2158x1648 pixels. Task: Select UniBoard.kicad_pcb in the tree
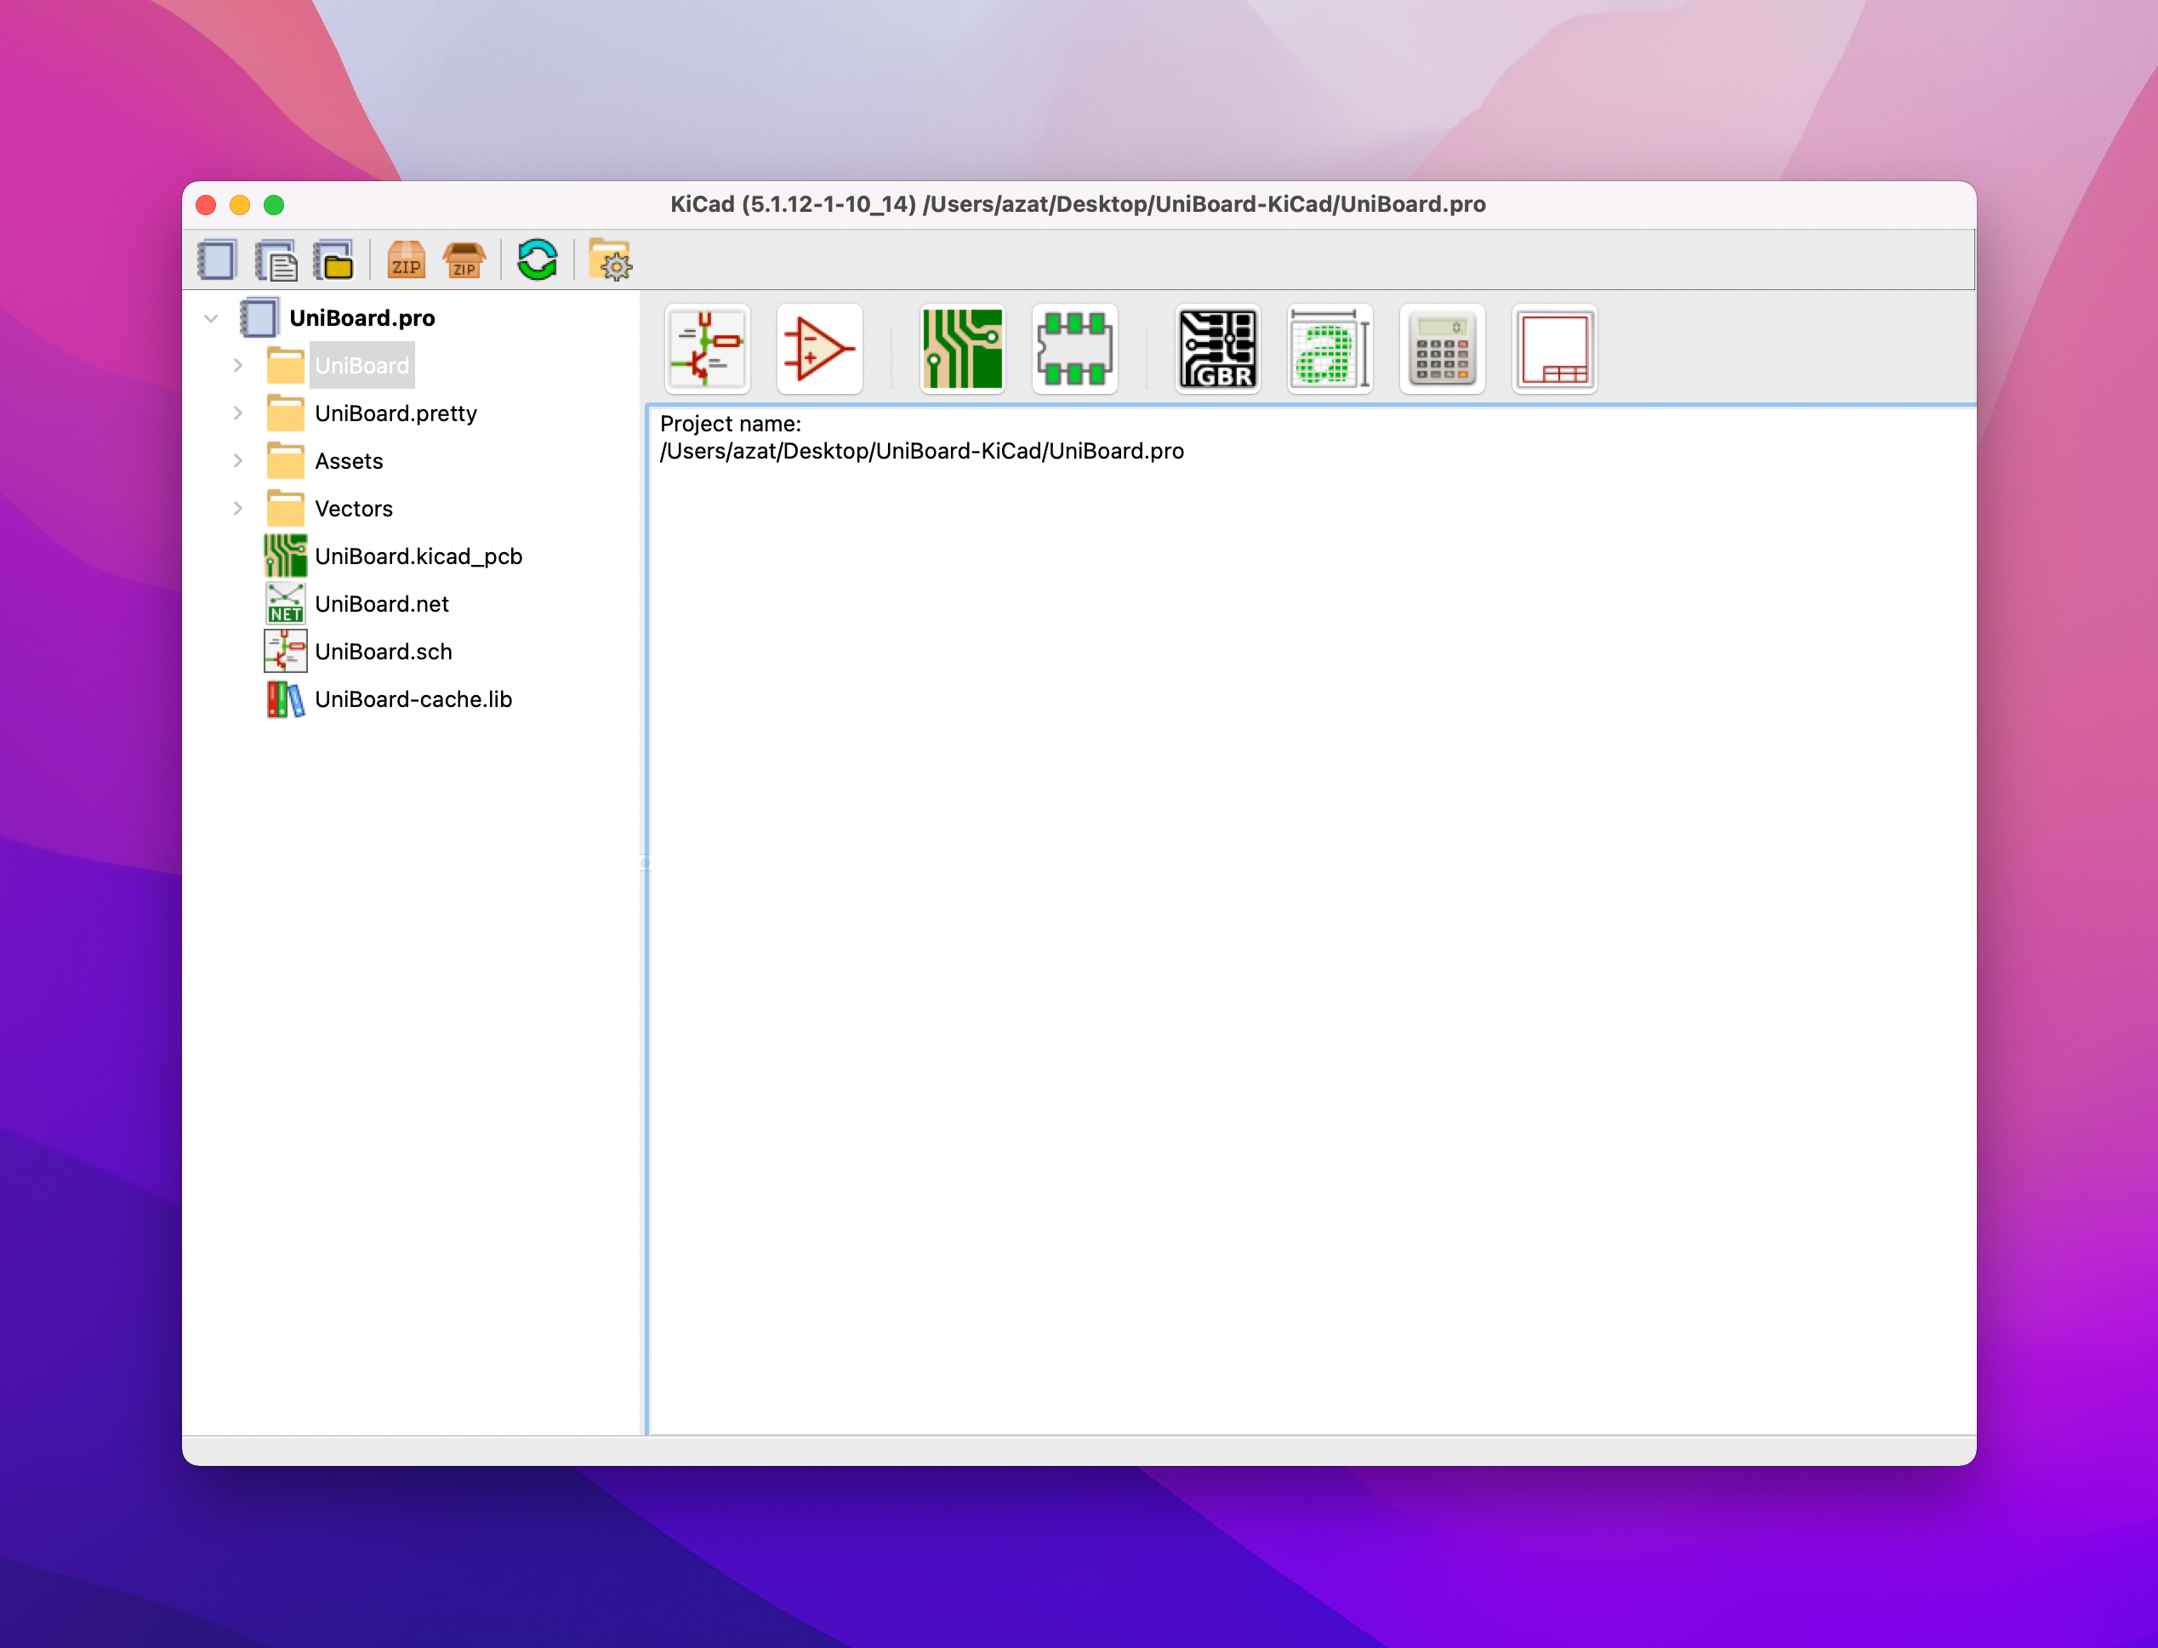tap(418, 556)
